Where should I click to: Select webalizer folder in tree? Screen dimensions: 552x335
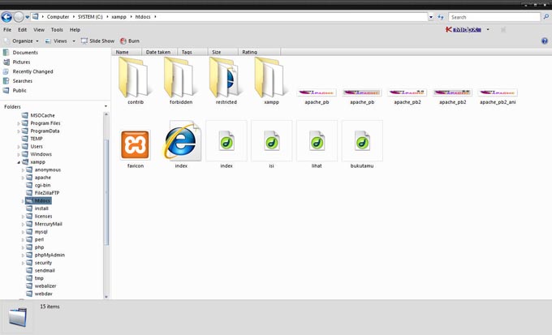(41, 286)
